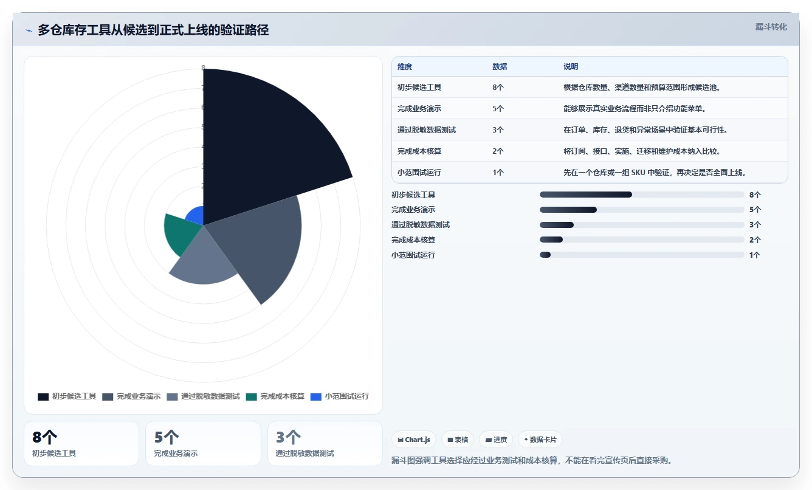
Task: Click the 1个 value in table
Action: click(498, 173)
